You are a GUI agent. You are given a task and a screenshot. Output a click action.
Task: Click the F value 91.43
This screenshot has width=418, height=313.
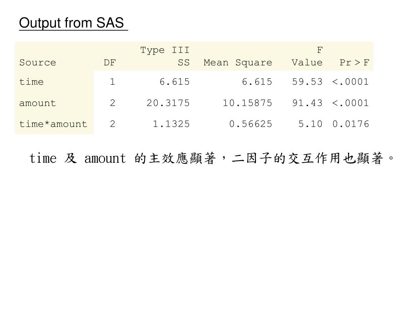pyautogui.click(x=307, y=103)
